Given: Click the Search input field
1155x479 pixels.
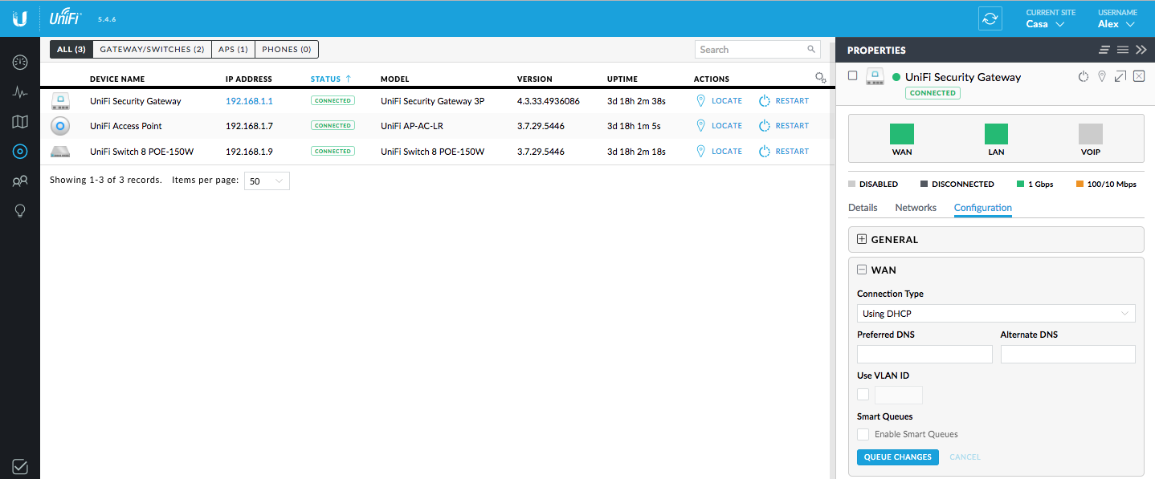Looking at the screenshot, I should tap(757, 50).
